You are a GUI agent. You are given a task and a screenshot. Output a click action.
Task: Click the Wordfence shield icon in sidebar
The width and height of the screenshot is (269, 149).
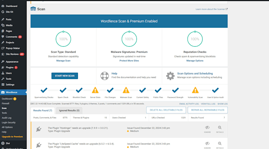3,92
